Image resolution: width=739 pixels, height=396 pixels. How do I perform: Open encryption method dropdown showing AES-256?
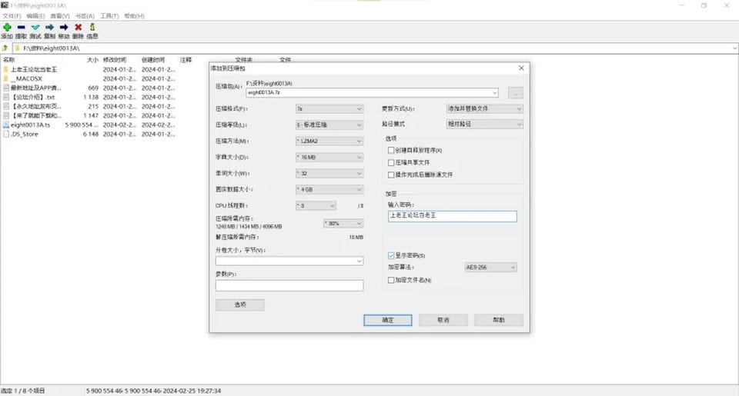tap(490, 268)
